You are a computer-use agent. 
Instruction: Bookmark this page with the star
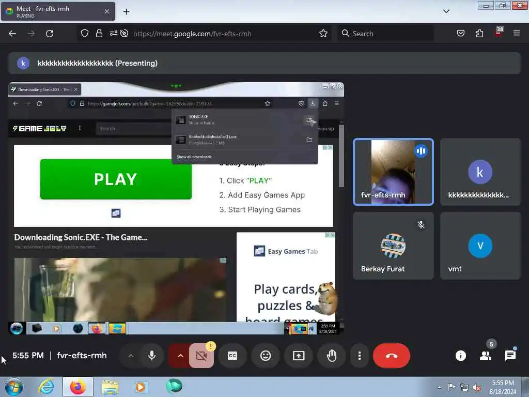tap(323, 34)
